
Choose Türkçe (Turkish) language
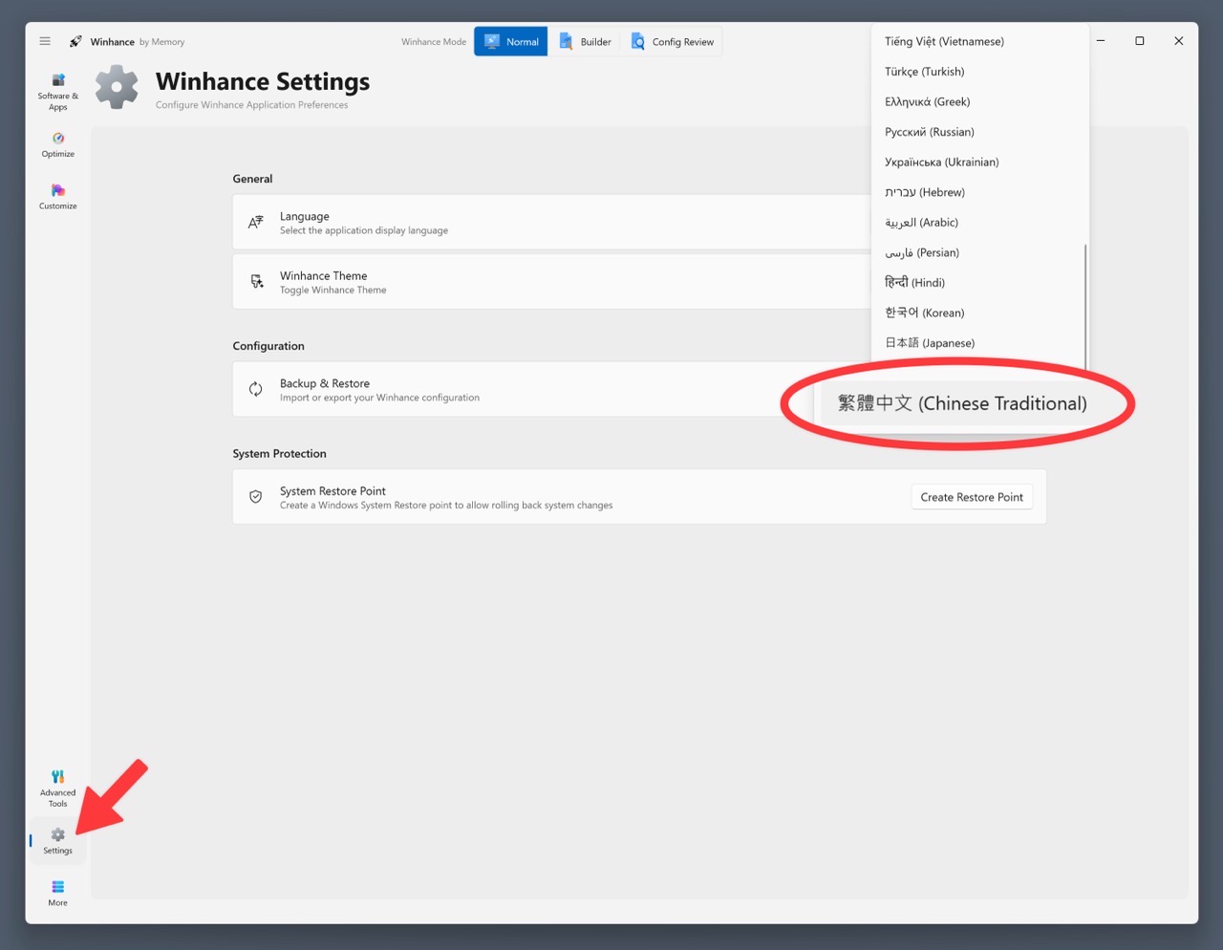pos(979,72)
